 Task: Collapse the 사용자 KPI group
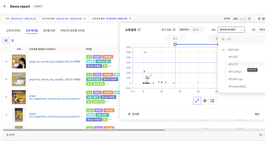coord(224,50)
